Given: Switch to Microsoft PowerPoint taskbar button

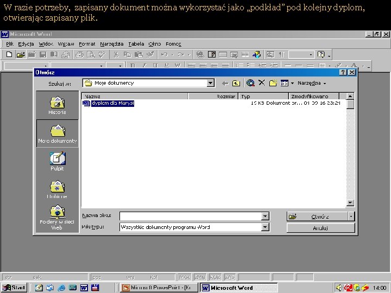Looking at the screenshot, I should 159,288.
